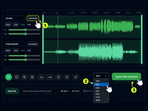The width and height of the screenshot is (148, 111).
Task: Choose FLAC from the format list
Action: 101,97
